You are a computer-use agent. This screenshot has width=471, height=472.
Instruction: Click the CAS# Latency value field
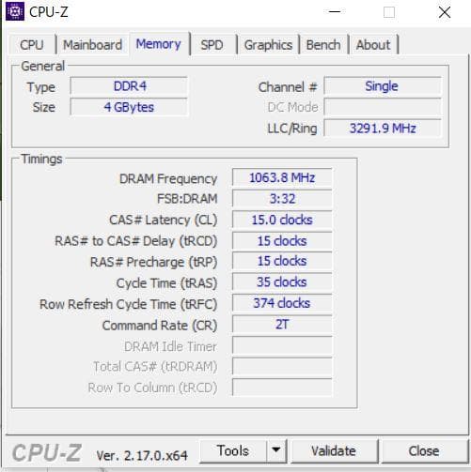282,220
